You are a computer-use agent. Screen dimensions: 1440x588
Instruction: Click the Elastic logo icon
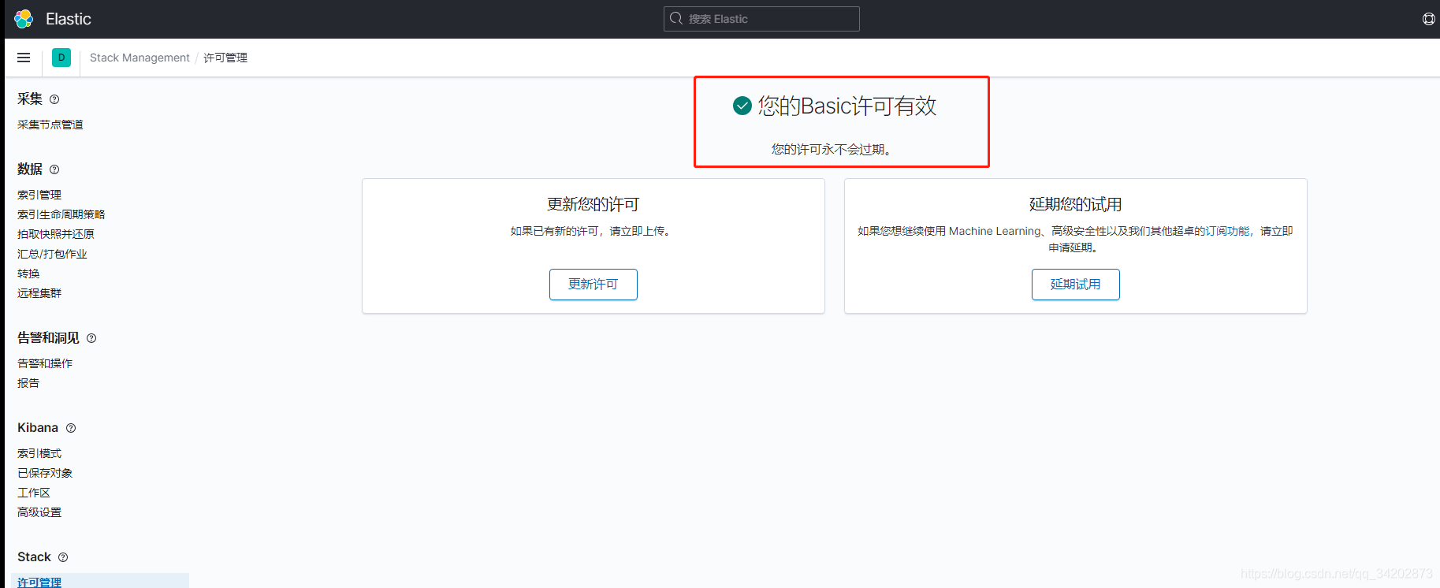click(24, 19)
